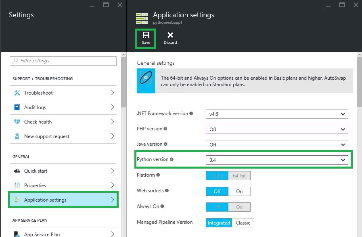Open the Quick start settings item
362x237 pixels.
(x=63, y=171)
